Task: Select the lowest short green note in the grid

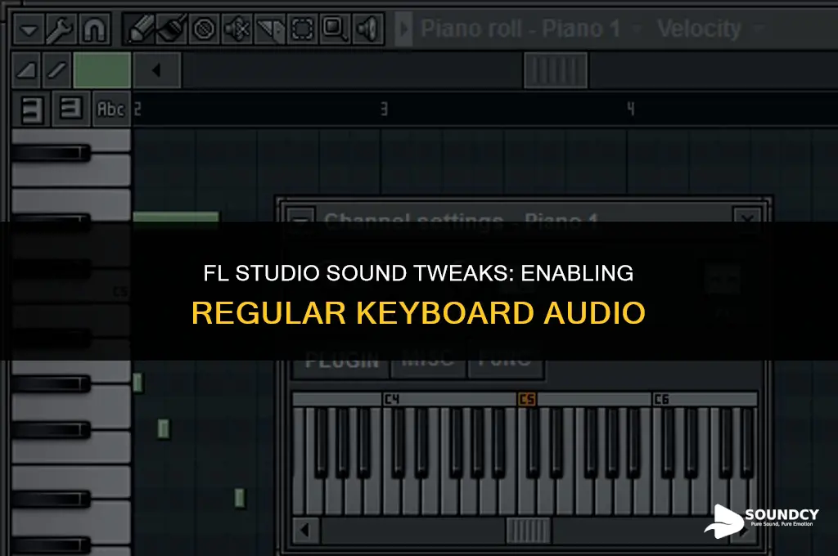Action: 240,498
